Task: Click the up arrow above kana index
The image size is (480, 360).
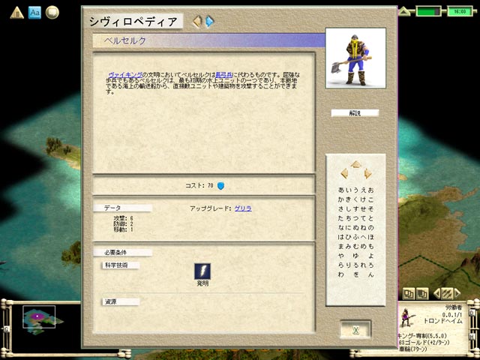Action: (x=356, y=164)
